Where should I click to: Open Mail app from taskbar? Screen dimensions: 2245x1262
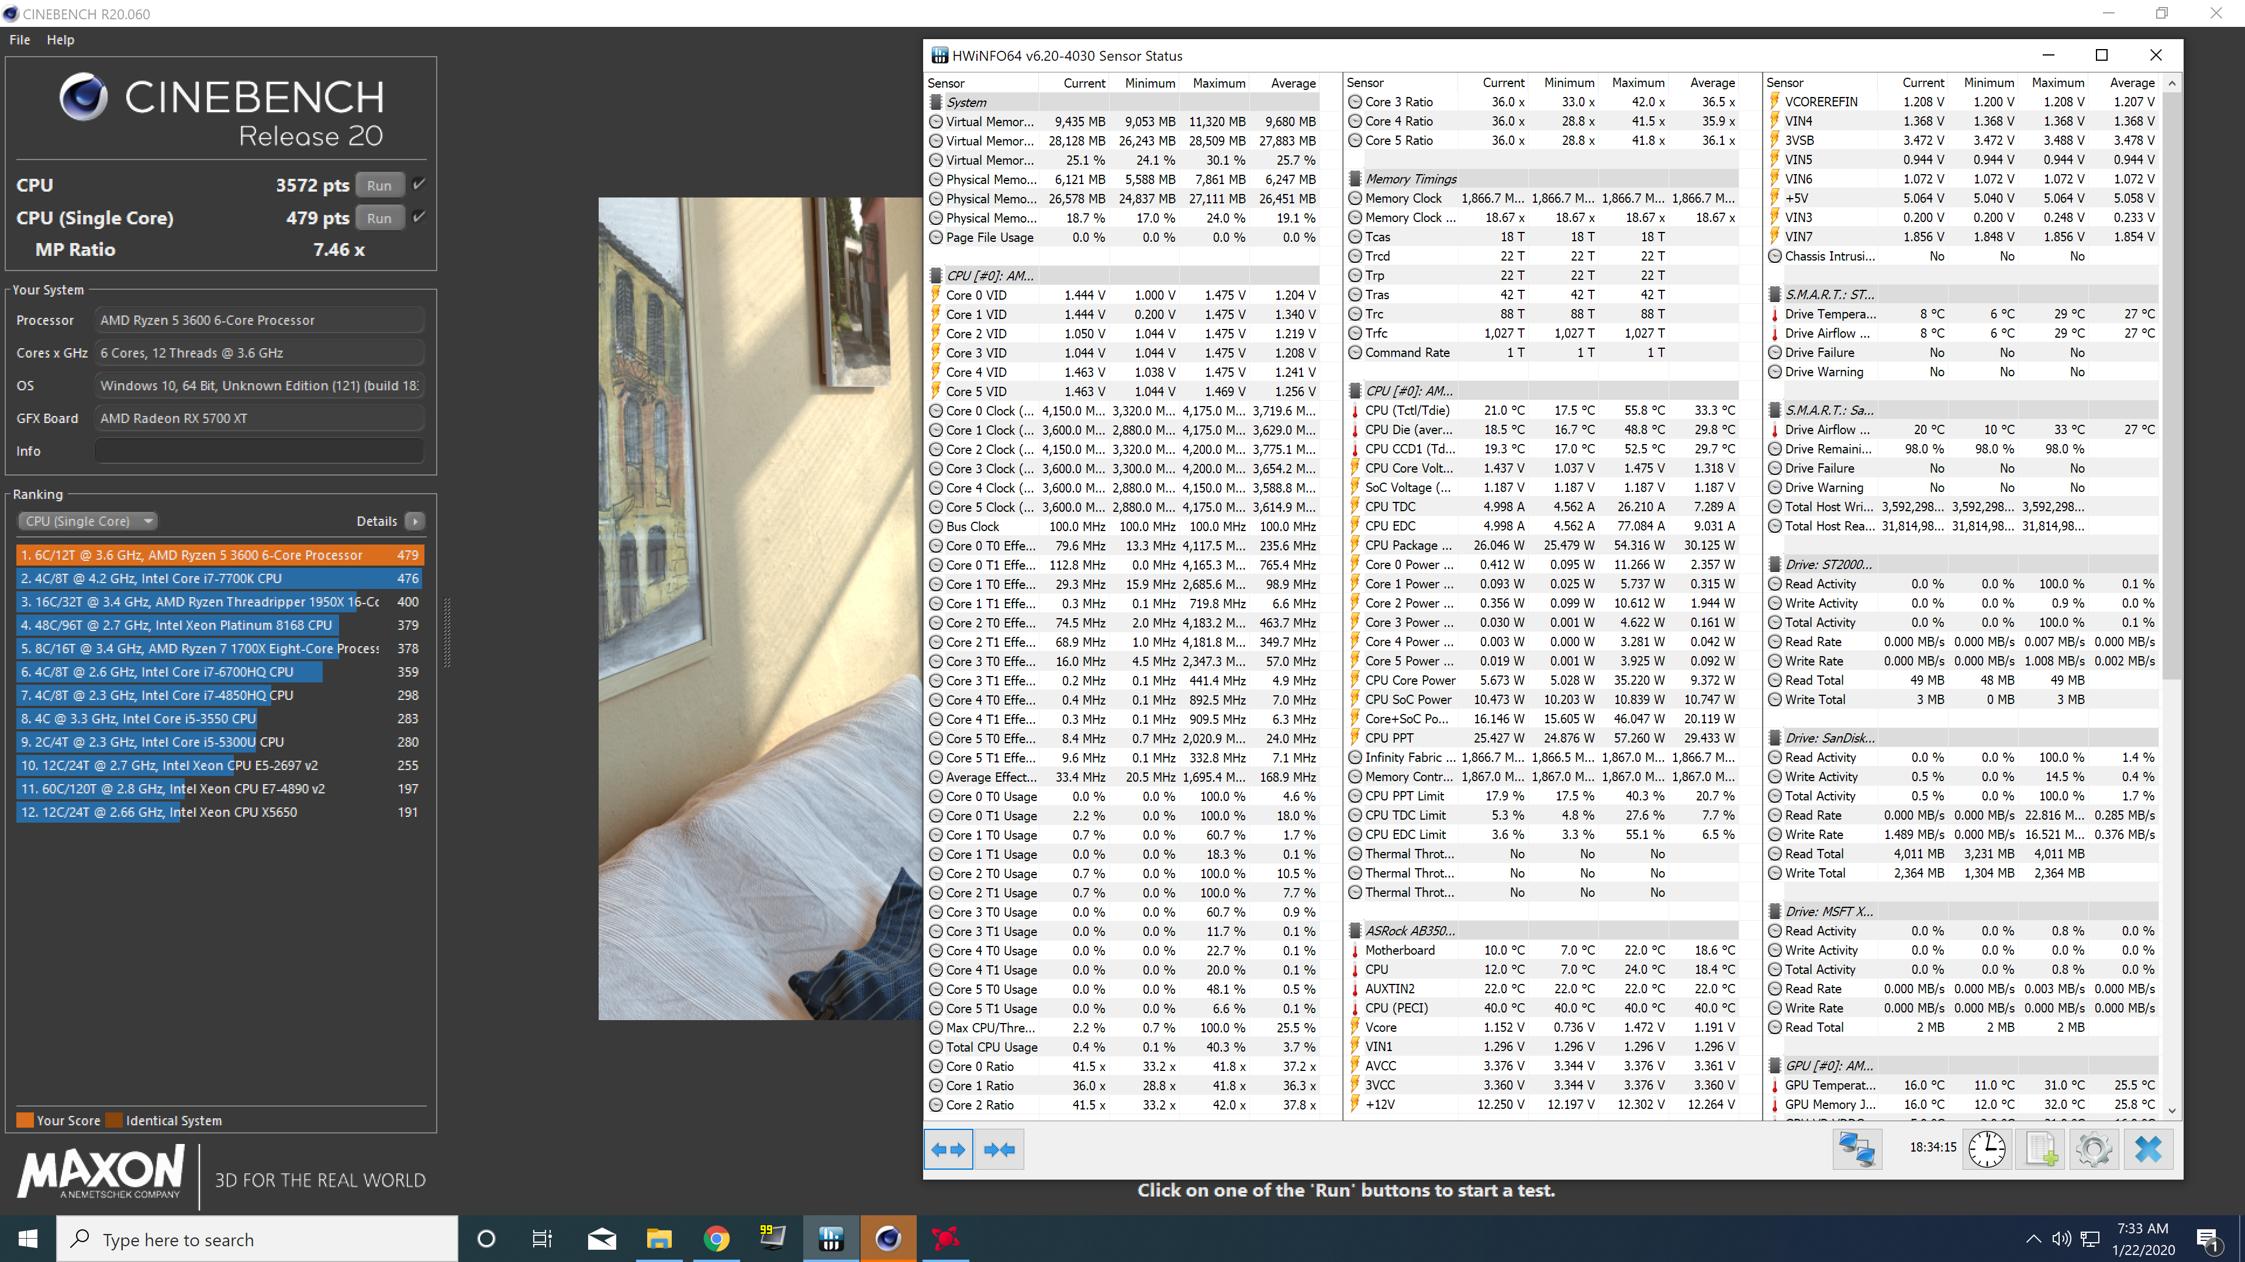click(602, 1239)
